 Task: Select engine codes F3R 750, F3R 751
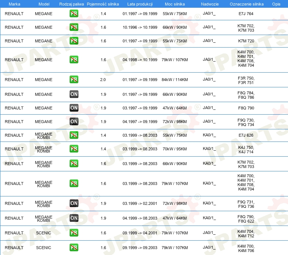246,80
